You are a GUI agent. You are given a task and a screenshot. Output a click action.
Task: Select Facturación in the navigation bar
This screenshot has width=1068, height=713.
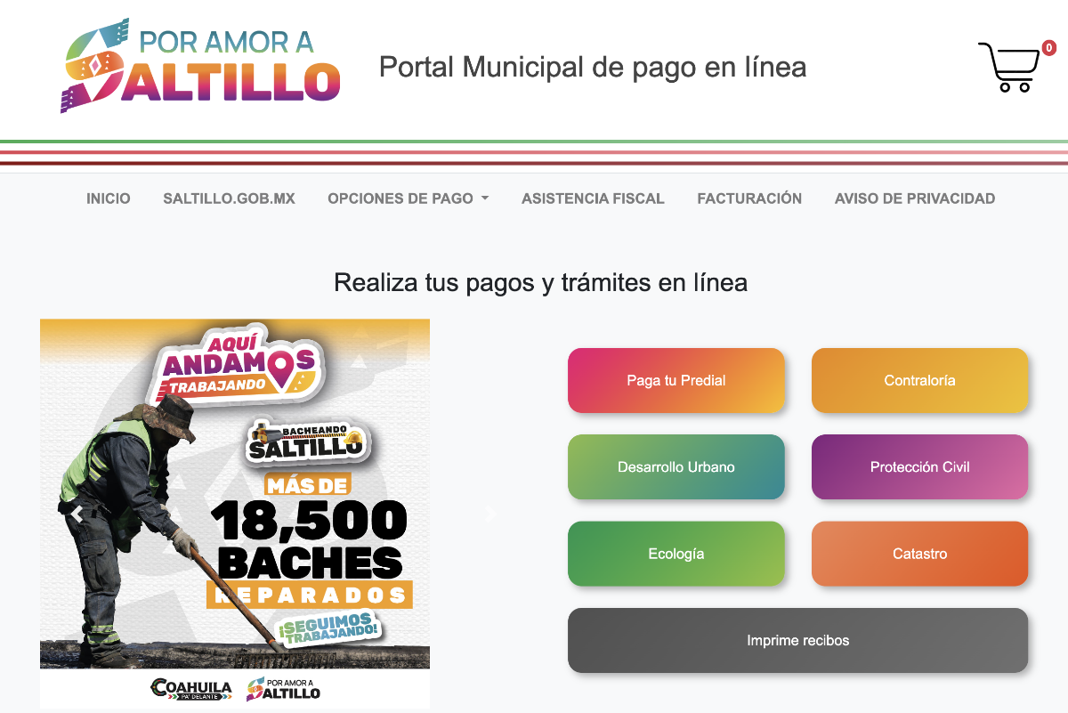coord(749,199)
